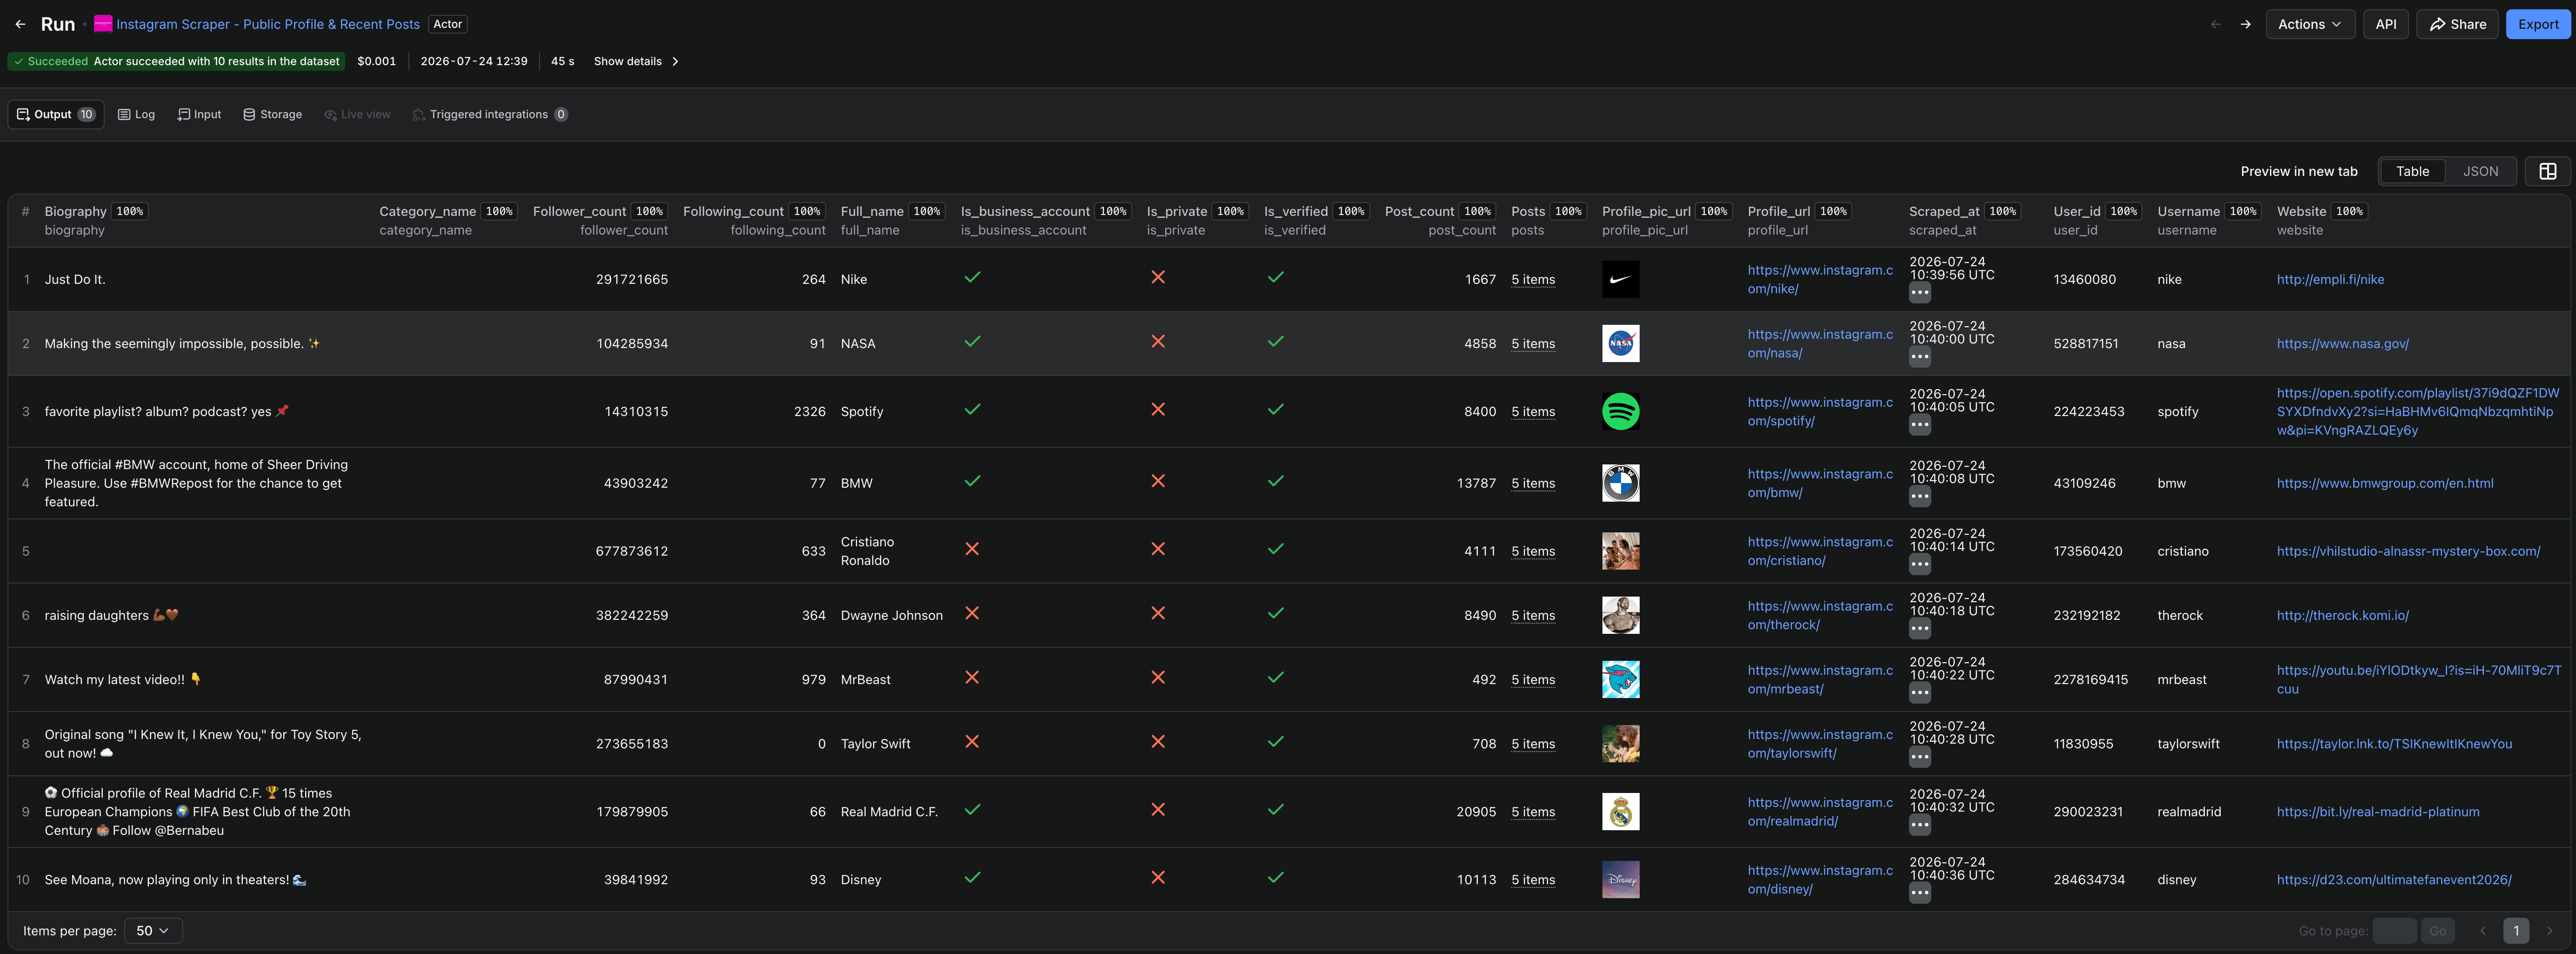Open MrBeast profile picture thumbnail
2576x954 pixels.
coord(1620,679)
